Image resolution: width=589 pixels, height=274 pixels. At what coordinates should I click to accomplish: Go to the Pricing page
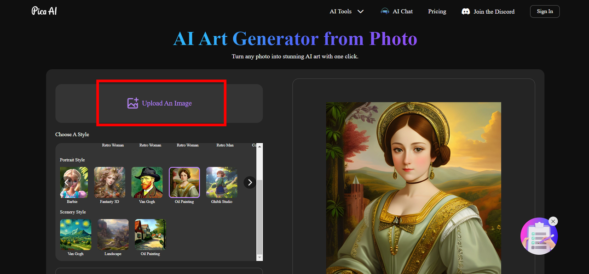coord(437,11)
